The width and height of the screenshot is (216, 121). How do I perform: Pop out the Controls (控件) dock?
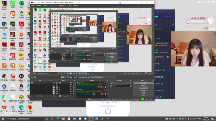pos(153,80)
